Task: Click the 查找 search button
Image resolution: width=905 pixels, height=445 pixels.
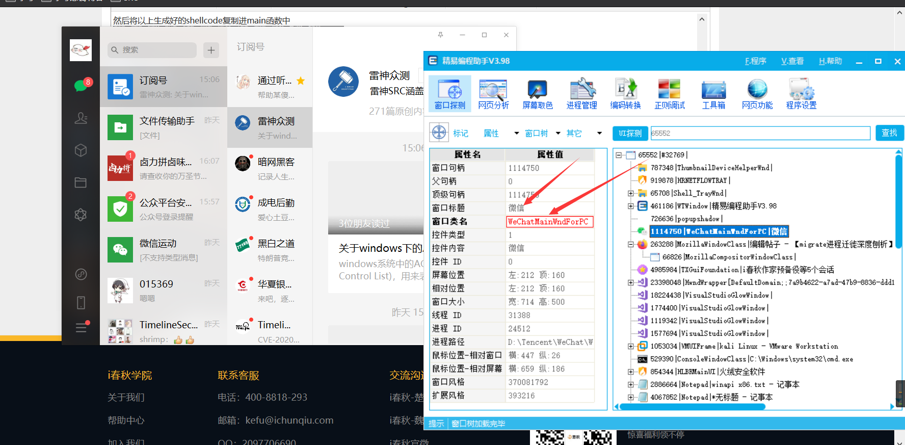Action: pyautogui.click(x=890, y=133)
